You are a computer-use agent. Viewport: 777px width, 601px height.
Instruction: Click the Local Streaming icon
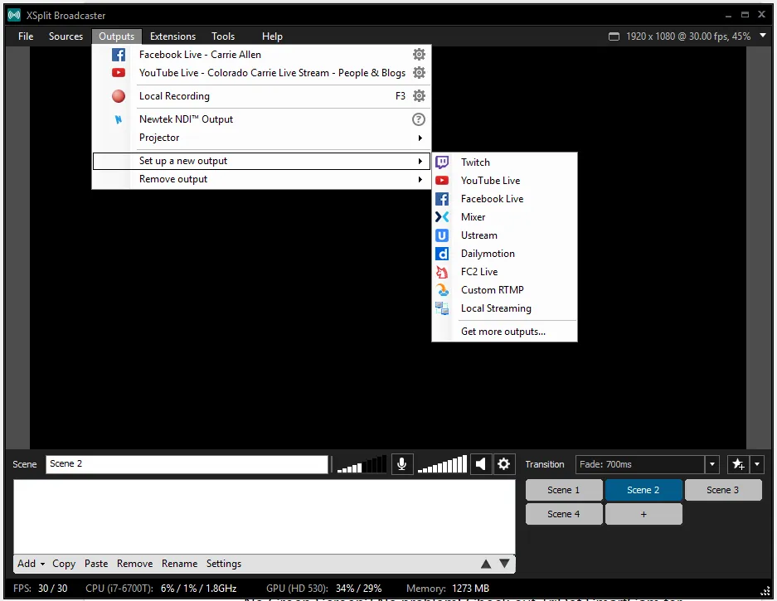point(442,308)
